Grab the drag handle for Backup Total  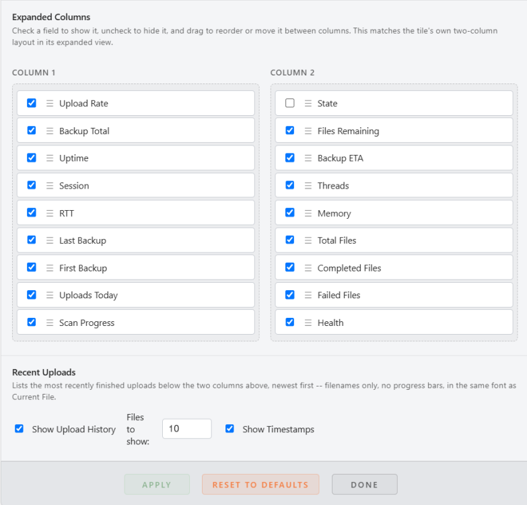click(50, 131)
